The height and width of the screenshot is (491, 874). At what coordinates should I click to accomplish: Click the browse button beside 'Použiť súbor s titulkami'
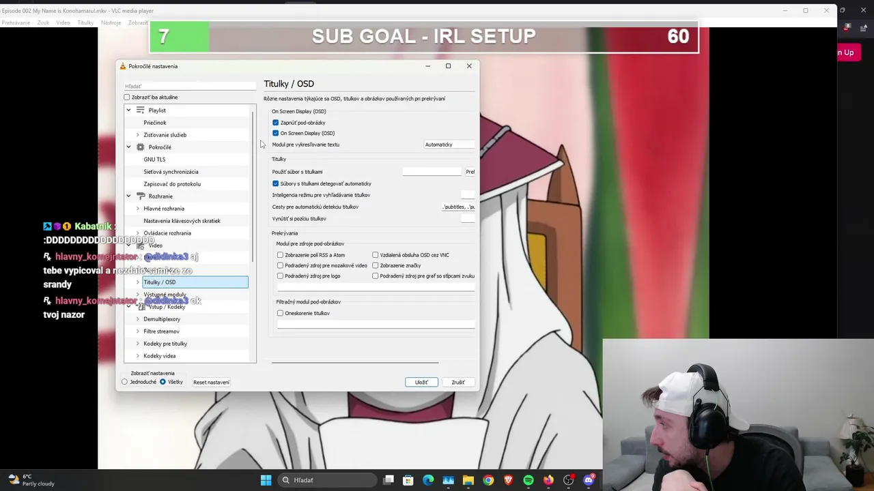tap(470, 172)
